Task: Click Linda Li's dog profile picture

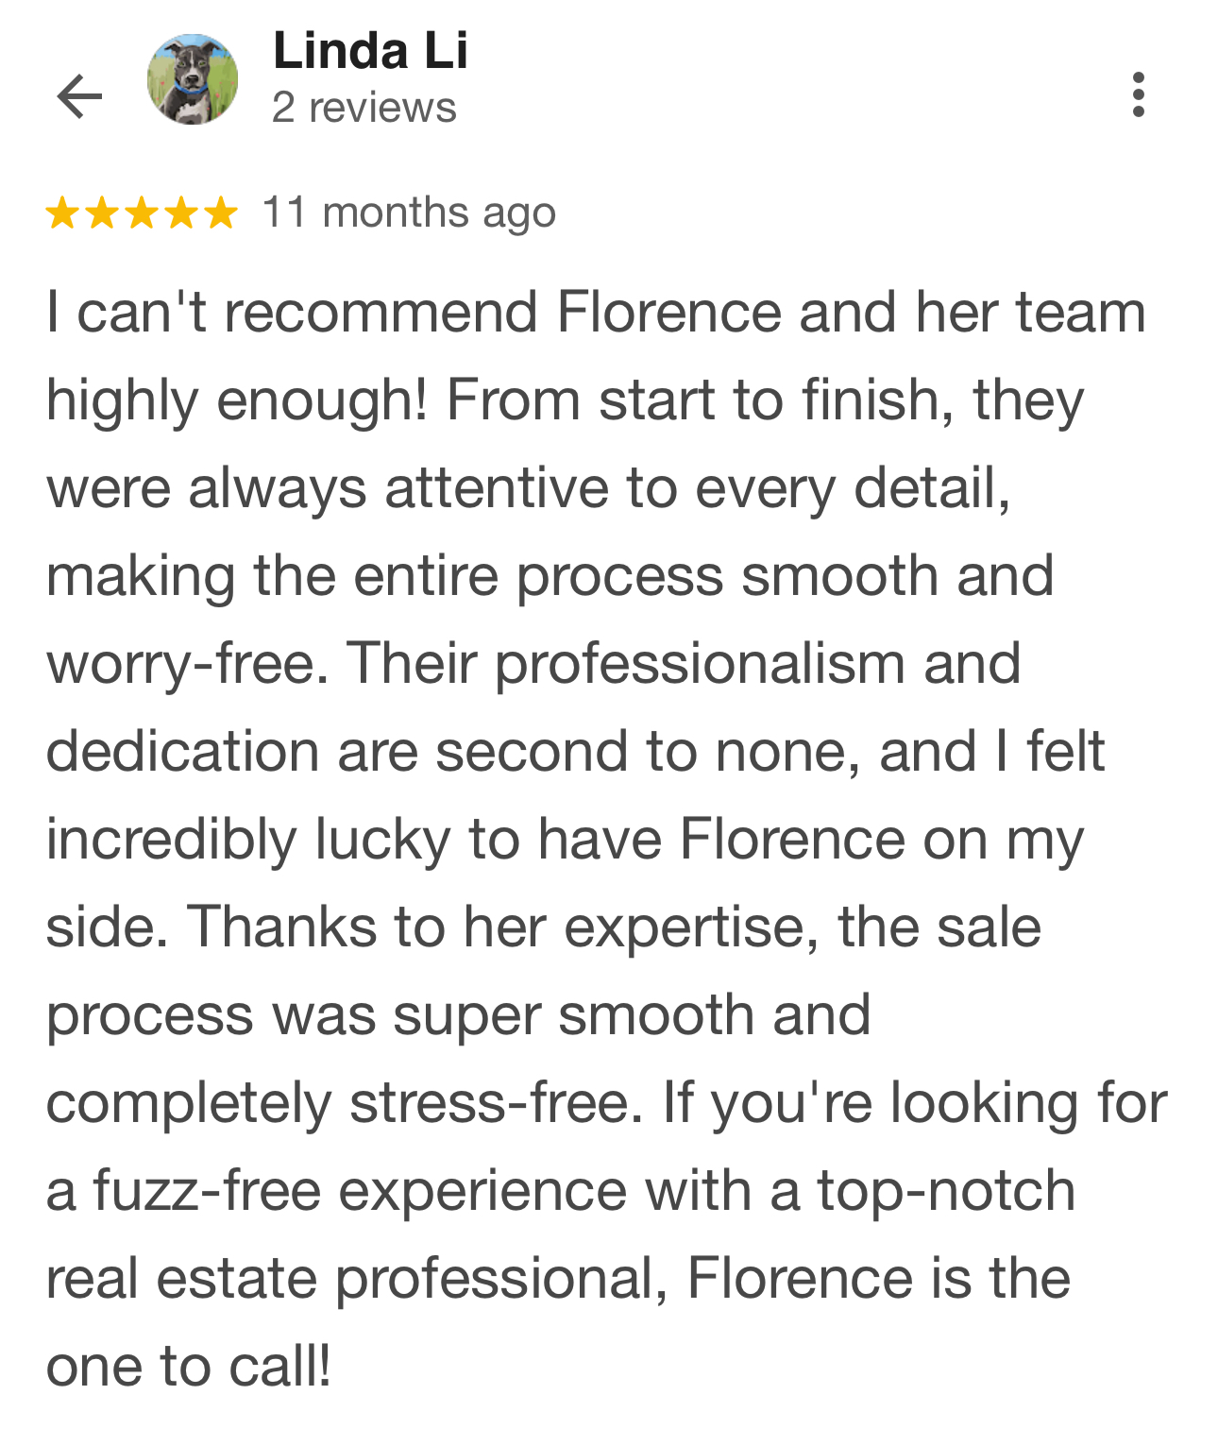Action: point(193,80)
